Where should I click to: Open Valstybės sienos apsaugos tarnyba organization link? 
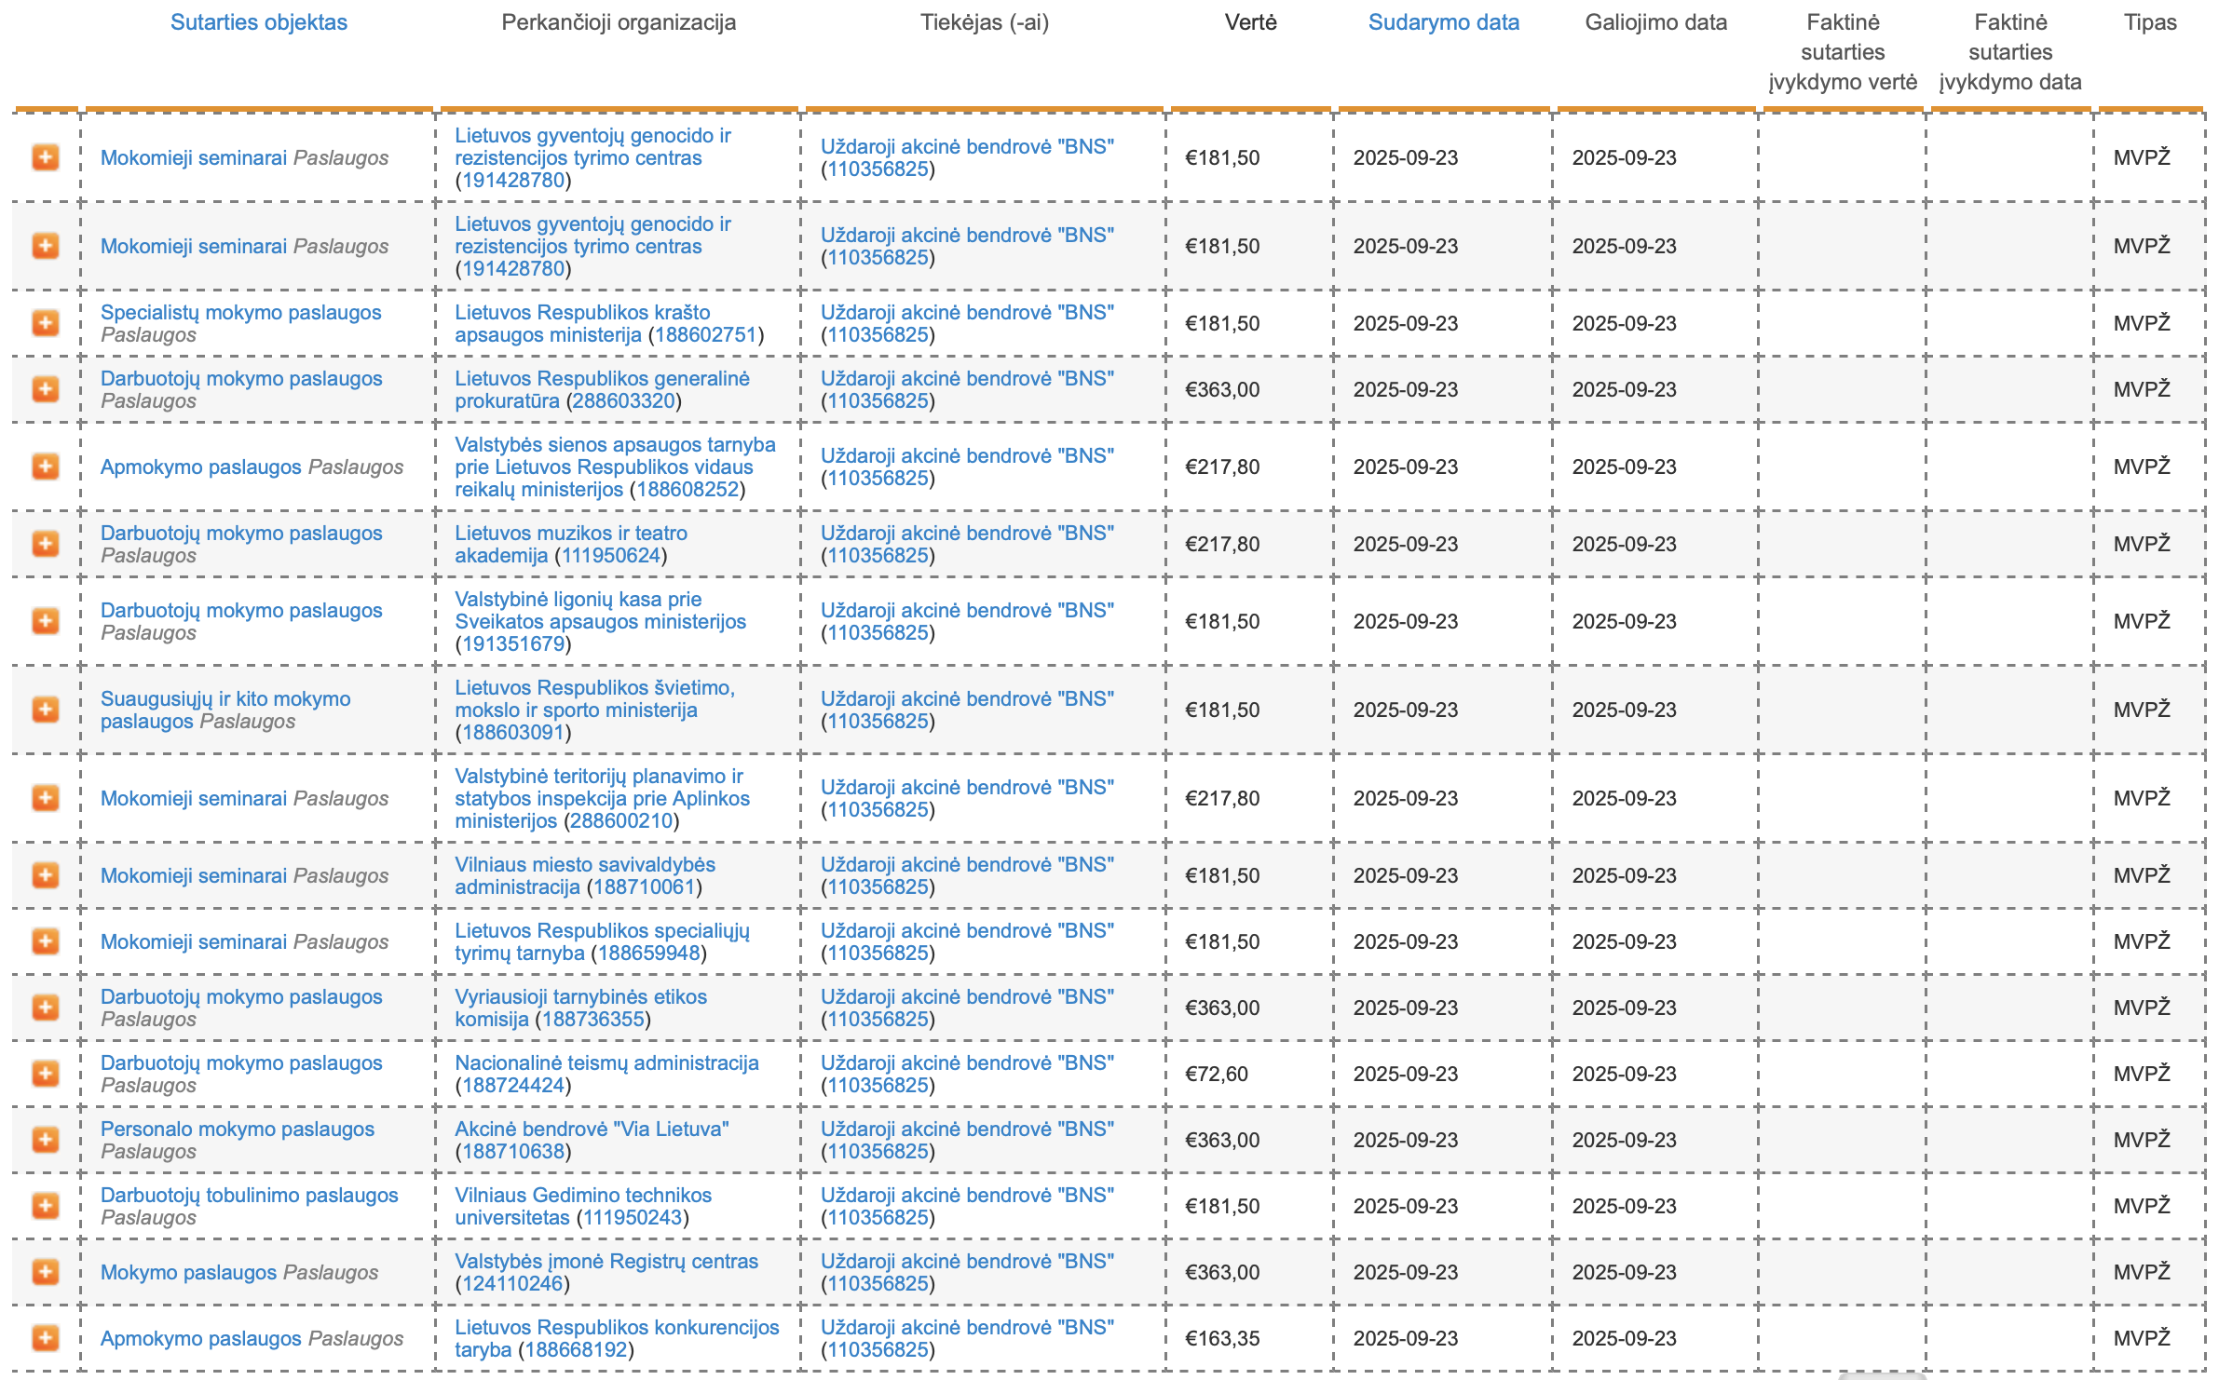tap(615, 467)
